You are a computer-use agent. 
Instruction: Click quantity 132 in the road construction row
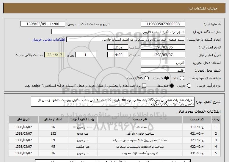click(53, 133)
